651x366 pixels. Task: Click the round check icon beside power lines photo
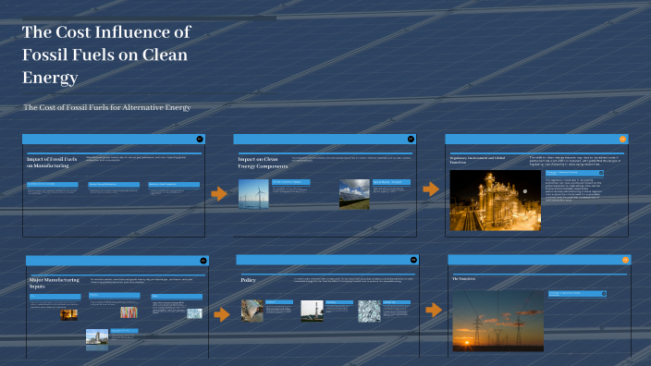coord(604,293)
